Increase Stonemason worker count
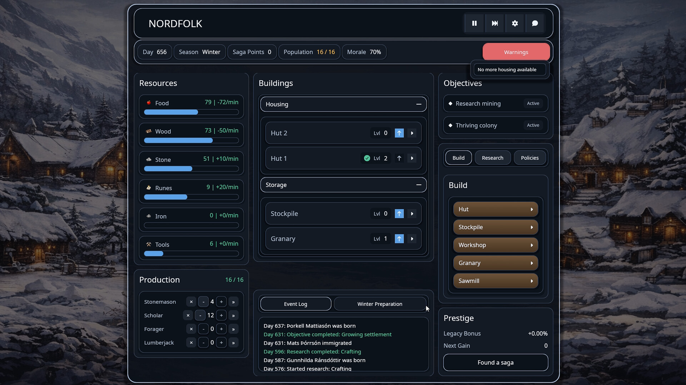This screenshot has width=686, height=385. (x=222, y=302)
